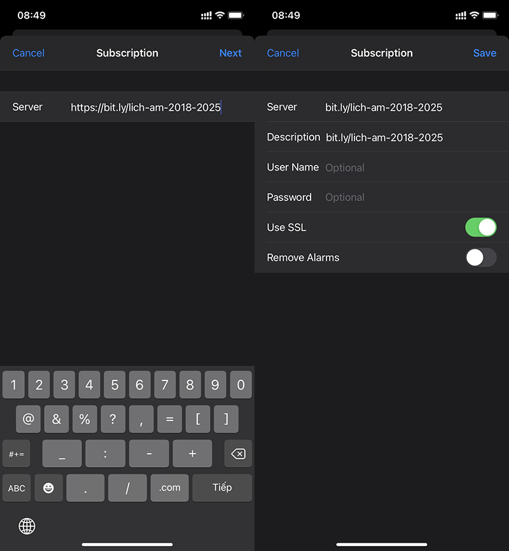Viewport: 509px width, 551px height.
Task: Edit the Description text field
Action: click(x=407, y=137)
